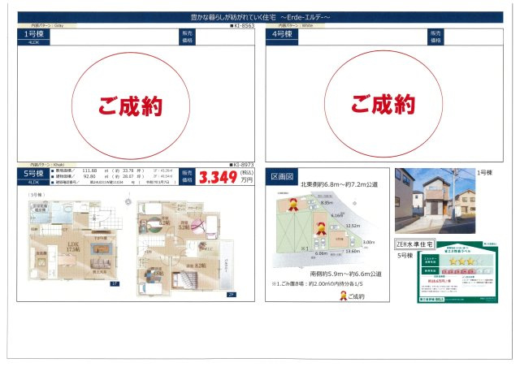The height and width of the screenshot is (367, 520).
Task: Click the 内装パターン：White label
Action: tap(296, 25)
